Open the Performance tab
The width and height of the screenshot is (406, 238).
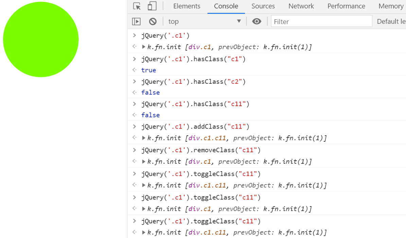click(x=346, y=6)
